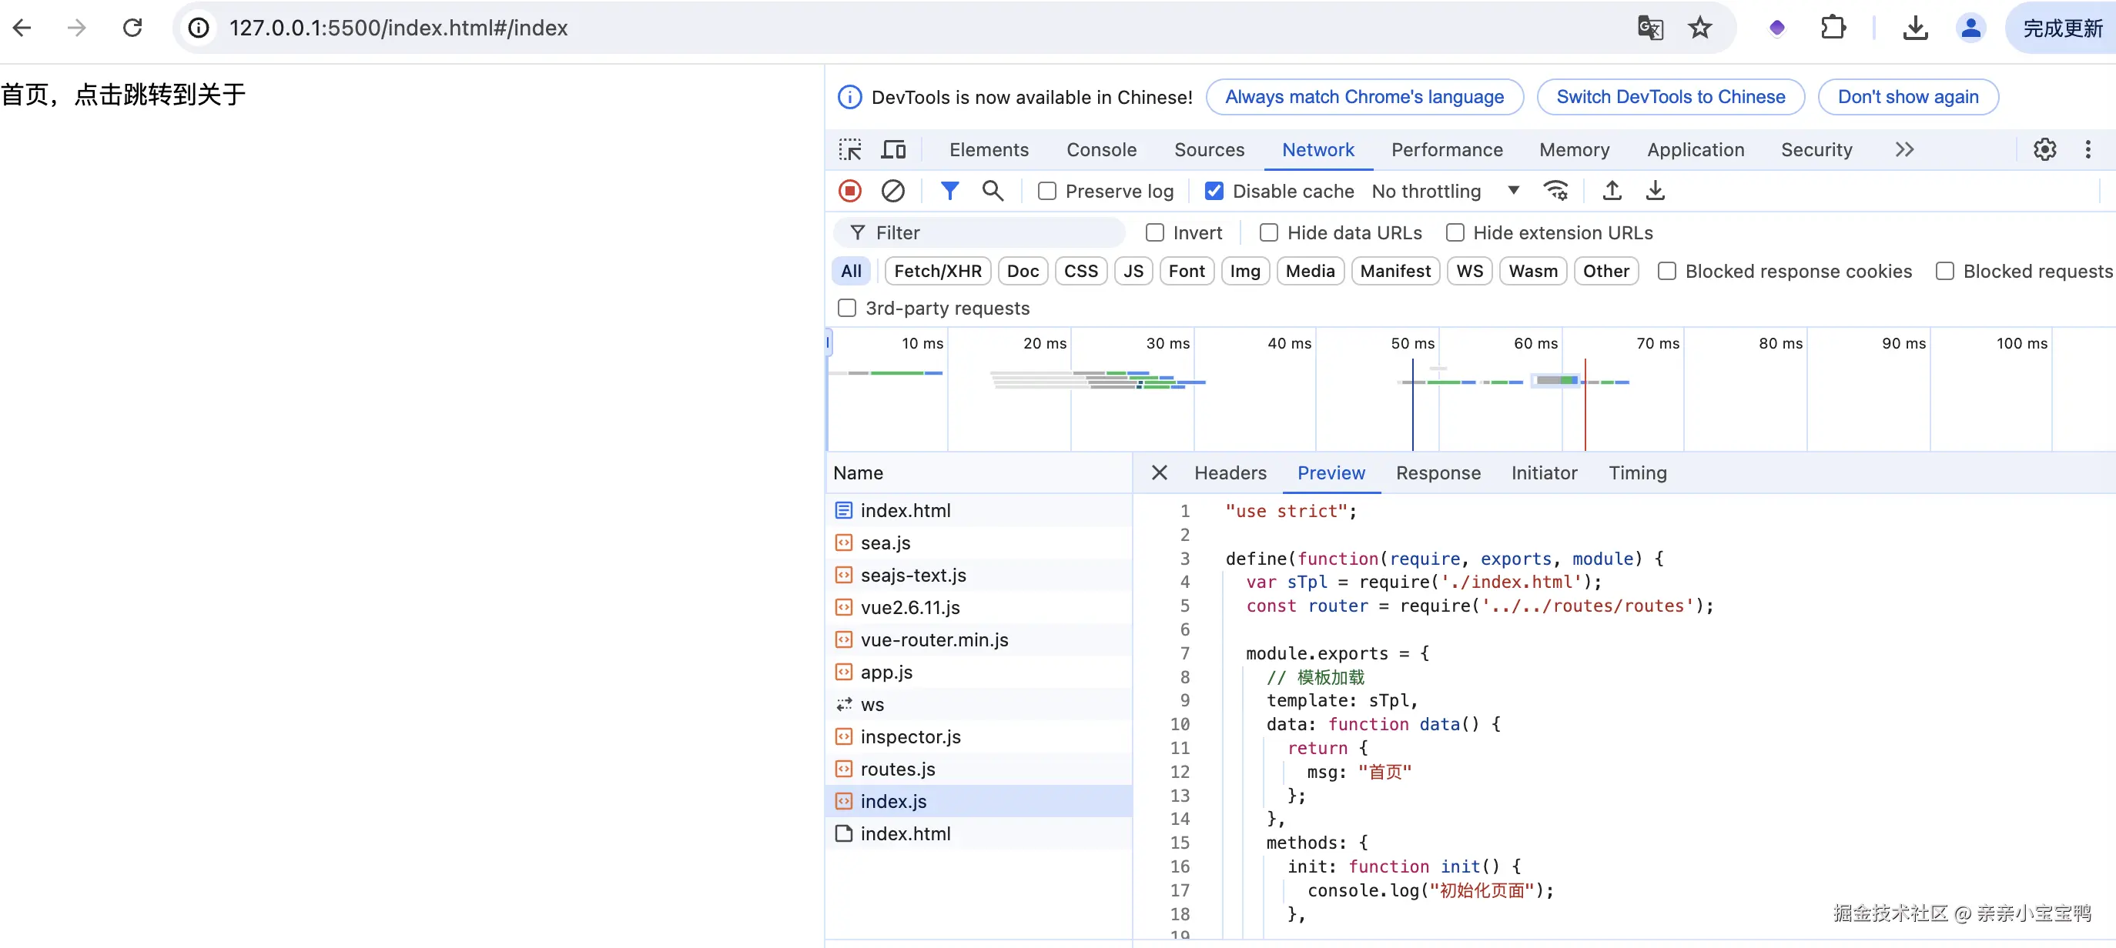Open network search with magnifier icon
This screenshot has height=948, width=2116.
point(993,192)
